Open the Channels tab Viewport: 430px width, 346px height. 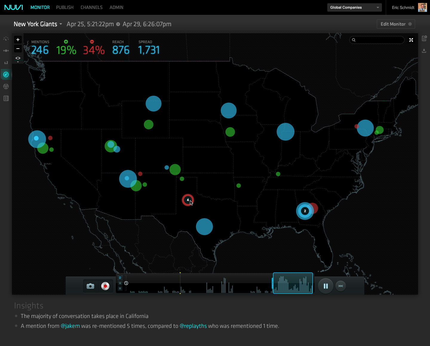click(x=92, y=7)
